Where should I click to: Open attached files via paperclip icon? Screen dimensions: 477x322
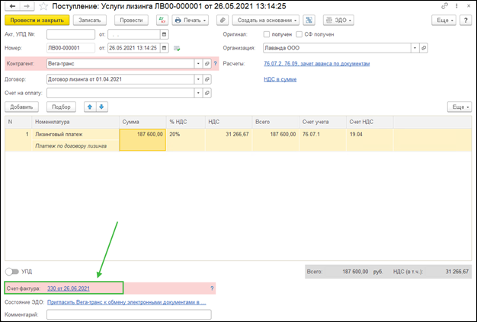pyautogui.click(x=222, y=20)
